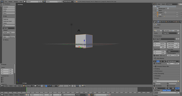The width and height of the screenshot is (182, 96).
Task: Open the Blender Render engine dropdown
Action: (69, 2)
